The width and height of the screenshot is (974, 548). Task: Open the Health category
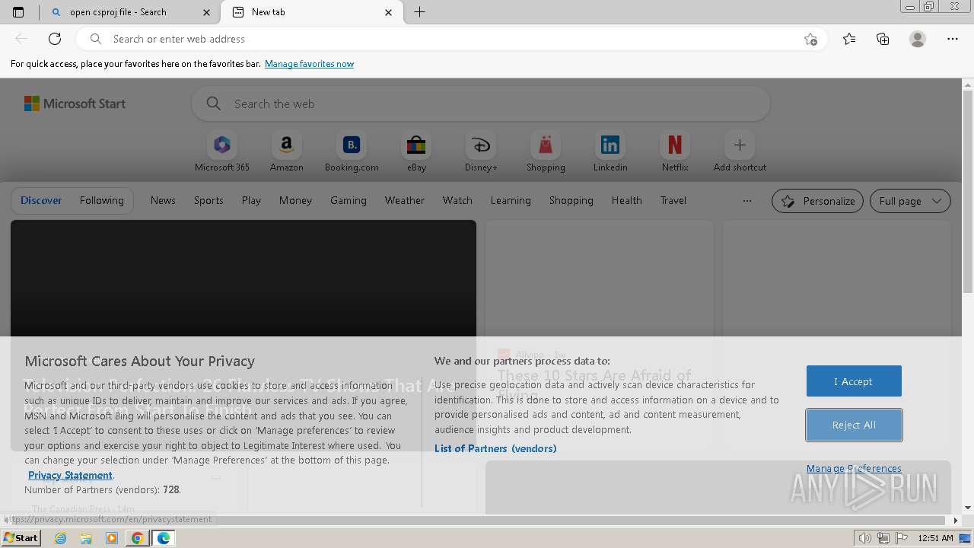pos(627,200)
